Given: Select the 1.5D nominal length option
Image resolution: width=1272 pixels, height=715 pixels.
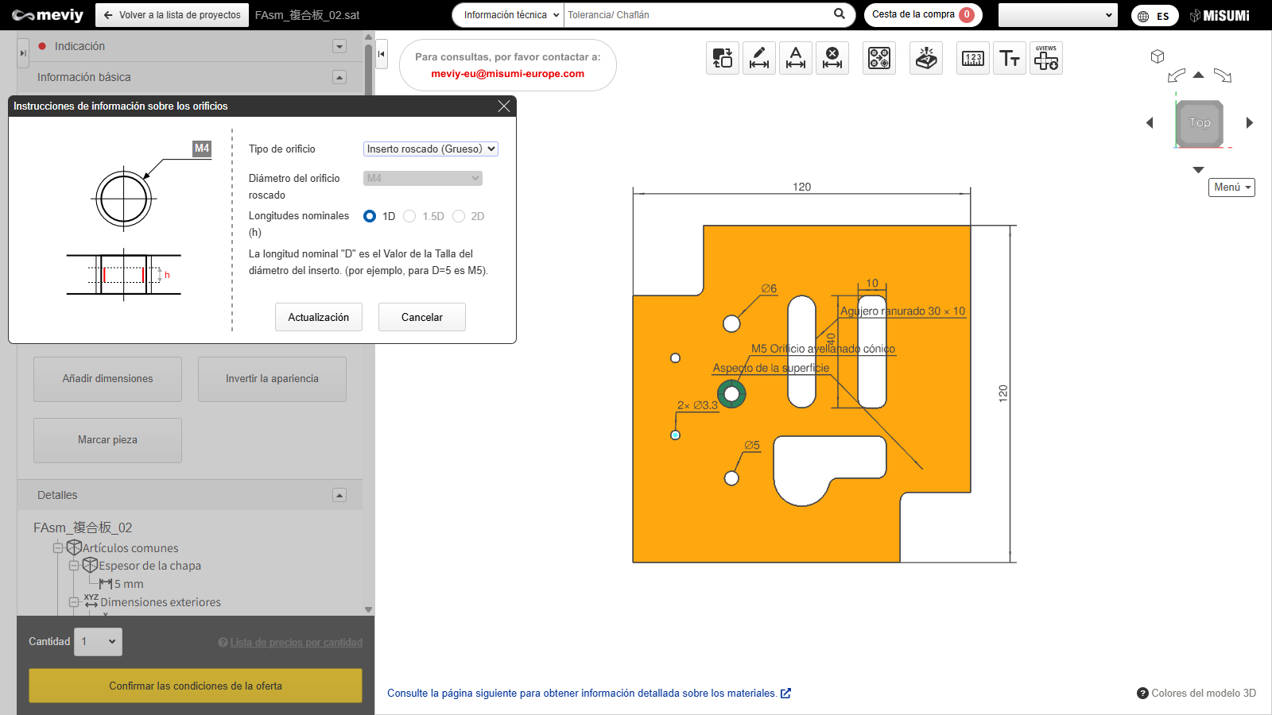Looking at the screenshot, I should pyautogui.click(x=409, y=216).
